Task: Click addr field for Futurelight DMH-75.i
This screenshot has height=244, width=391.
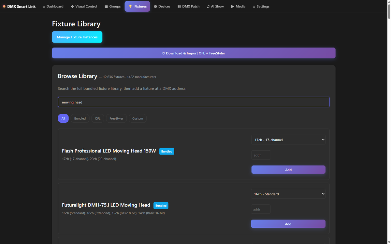Action: tap(261, 209)
